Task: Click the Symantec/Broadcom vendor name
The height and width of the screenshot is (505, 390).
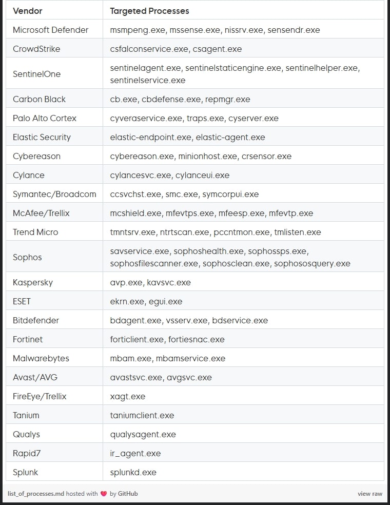Action: pyautogui.click(x=54, y=194)
